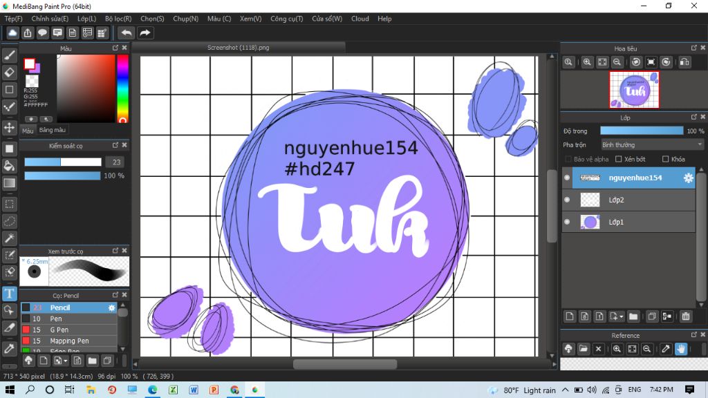This screenshot has height=398, width=708.
Task: Toggle the Bảo vệ alpha checkbox
Action: [568, 159]
